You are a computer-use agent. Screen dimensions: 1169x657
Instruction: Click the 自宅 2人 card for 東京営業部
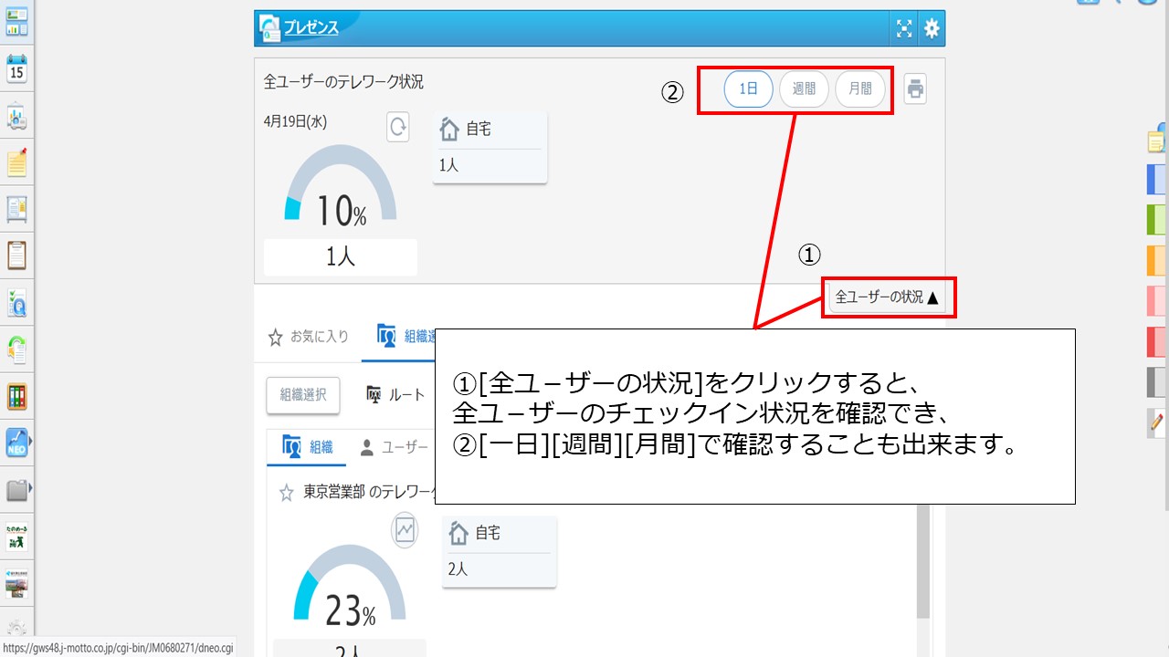tap(500, 551)
